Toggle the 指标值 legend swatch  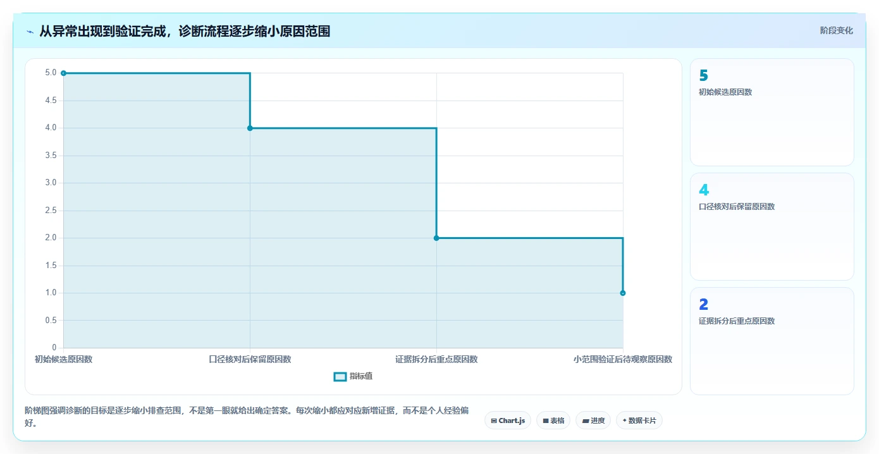pos(340,376)
